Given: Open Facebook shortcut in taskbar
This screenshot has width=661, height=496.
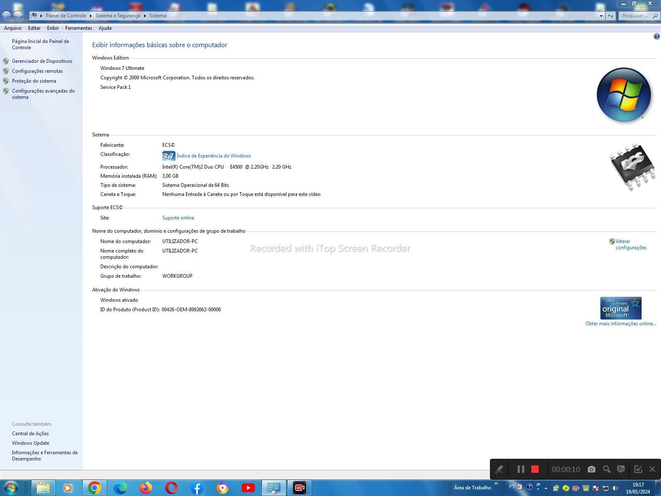Looking at the screenshot, I should [197, 488].
